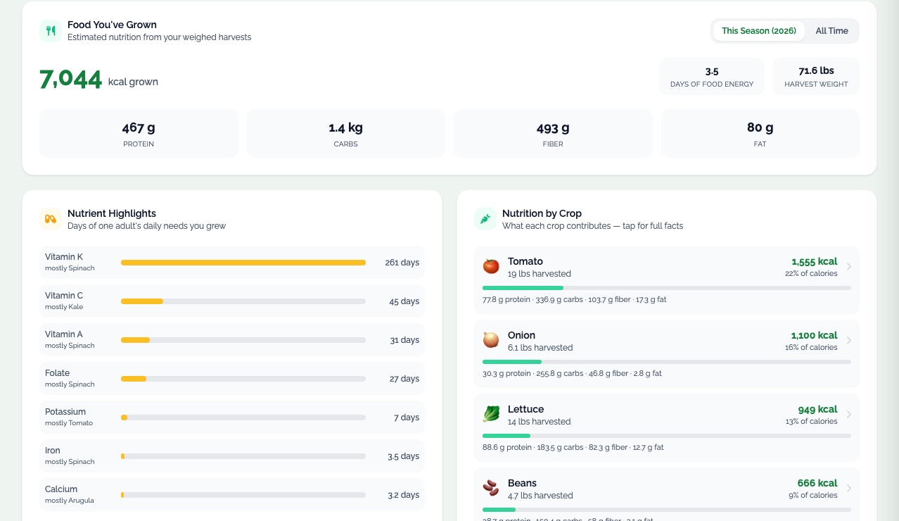Expand Beans full facts chevron
Screen dimensions: 899x521
click(849, 489)
